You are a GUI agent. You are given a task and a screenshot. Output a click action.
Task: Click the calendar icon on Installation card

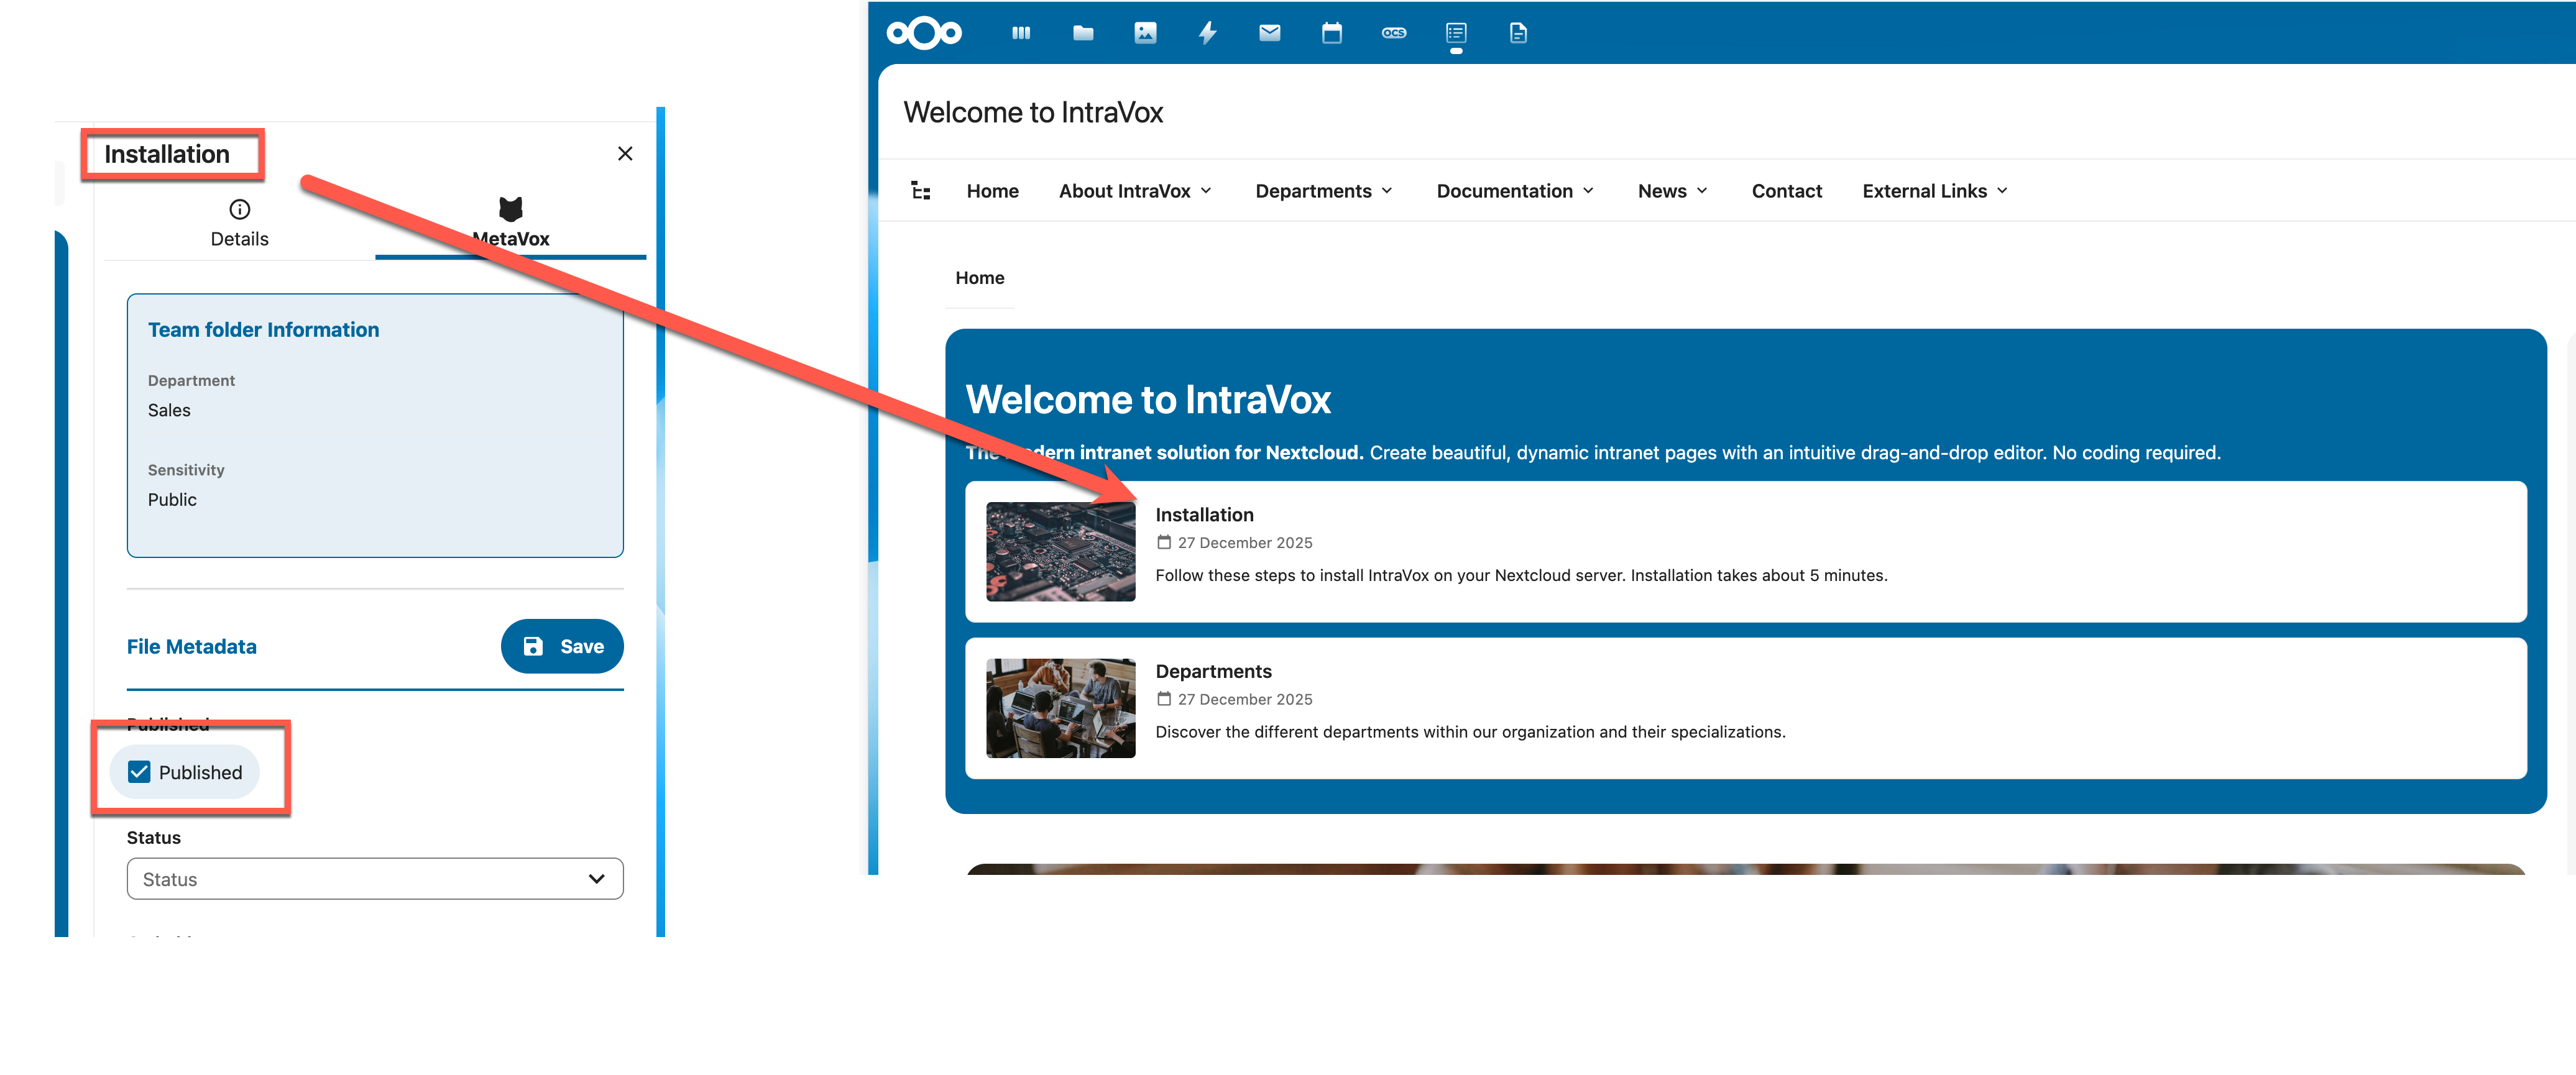point(1164,542)
